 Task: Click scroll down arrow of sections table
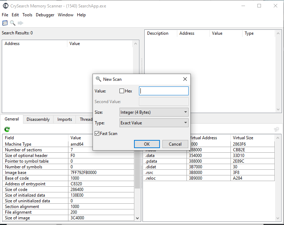click(x=278, y=218)
